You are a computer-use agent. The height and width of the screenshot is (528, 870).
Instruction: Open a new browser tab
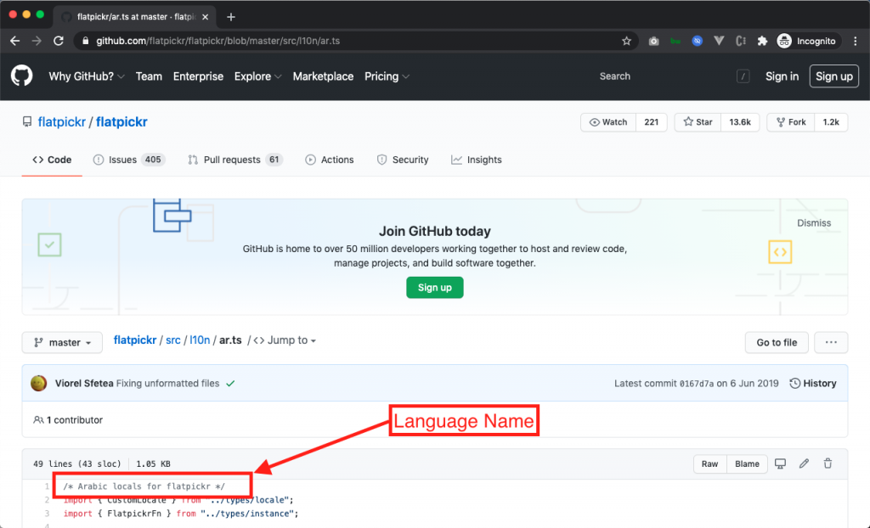231,17
